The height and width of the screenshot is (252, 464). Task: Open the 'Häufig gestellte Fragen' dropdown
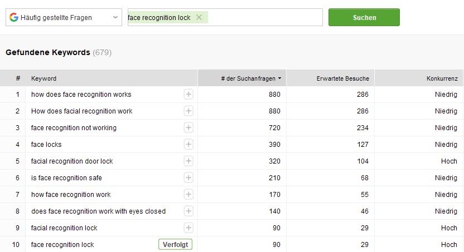point(64,17)
